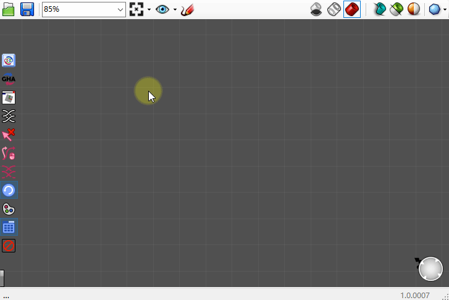Toggle the blue table grid sidebar icon
Viewport: 449px width, 300px height.
[9, 227]
